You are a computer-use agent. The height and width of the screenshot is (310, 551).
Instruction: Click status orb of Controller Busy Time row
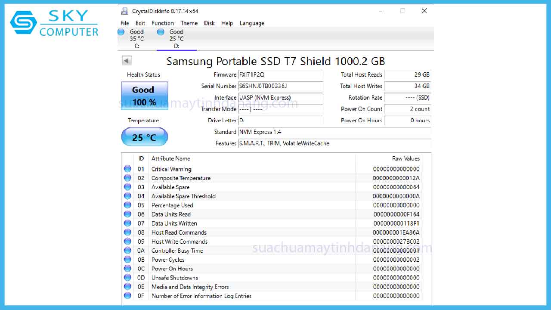point(127,250)
